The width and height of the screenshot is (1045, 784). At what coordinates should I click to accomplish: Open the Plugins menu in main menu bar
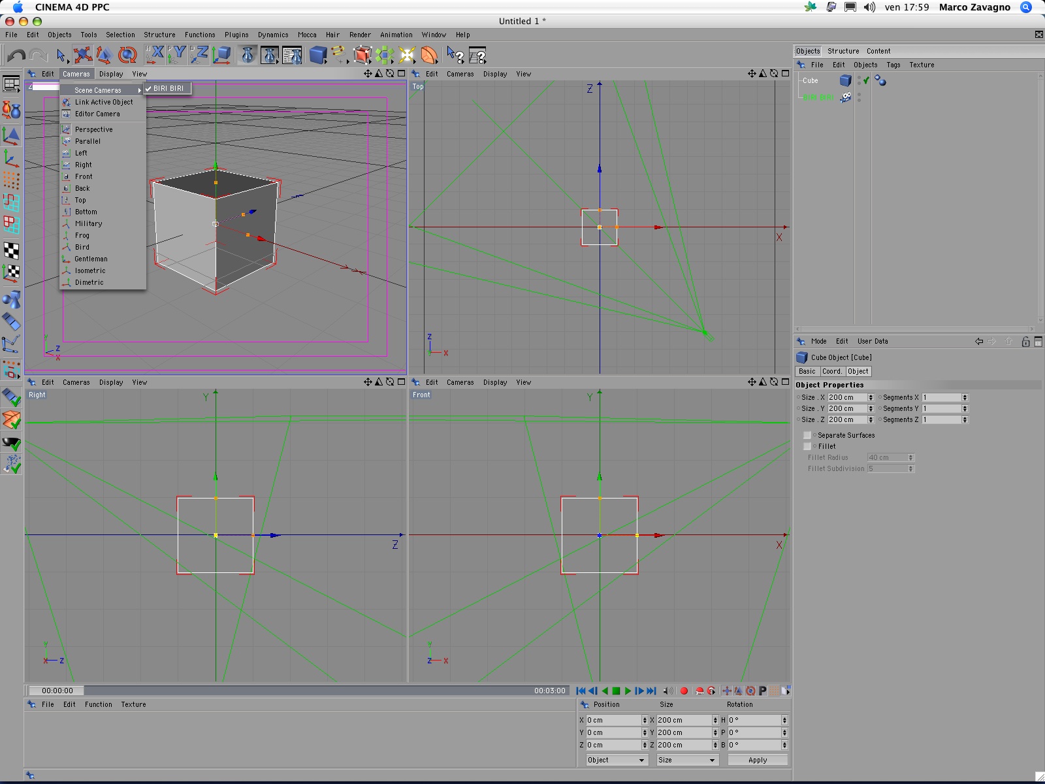(236, 35)
